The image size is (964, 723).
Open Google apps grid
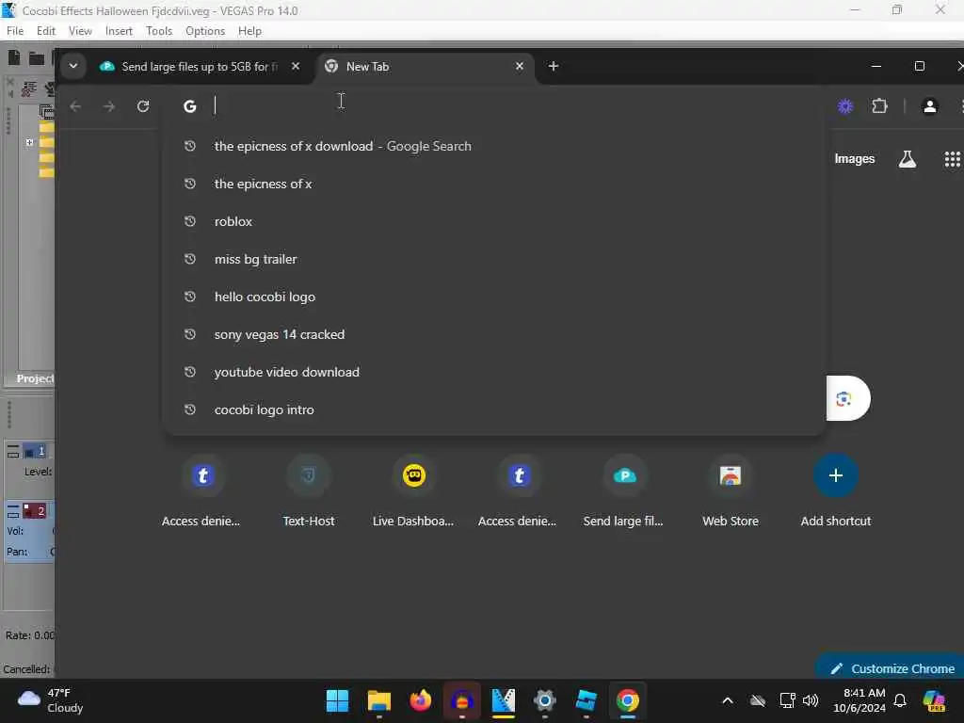pos(953,159)
